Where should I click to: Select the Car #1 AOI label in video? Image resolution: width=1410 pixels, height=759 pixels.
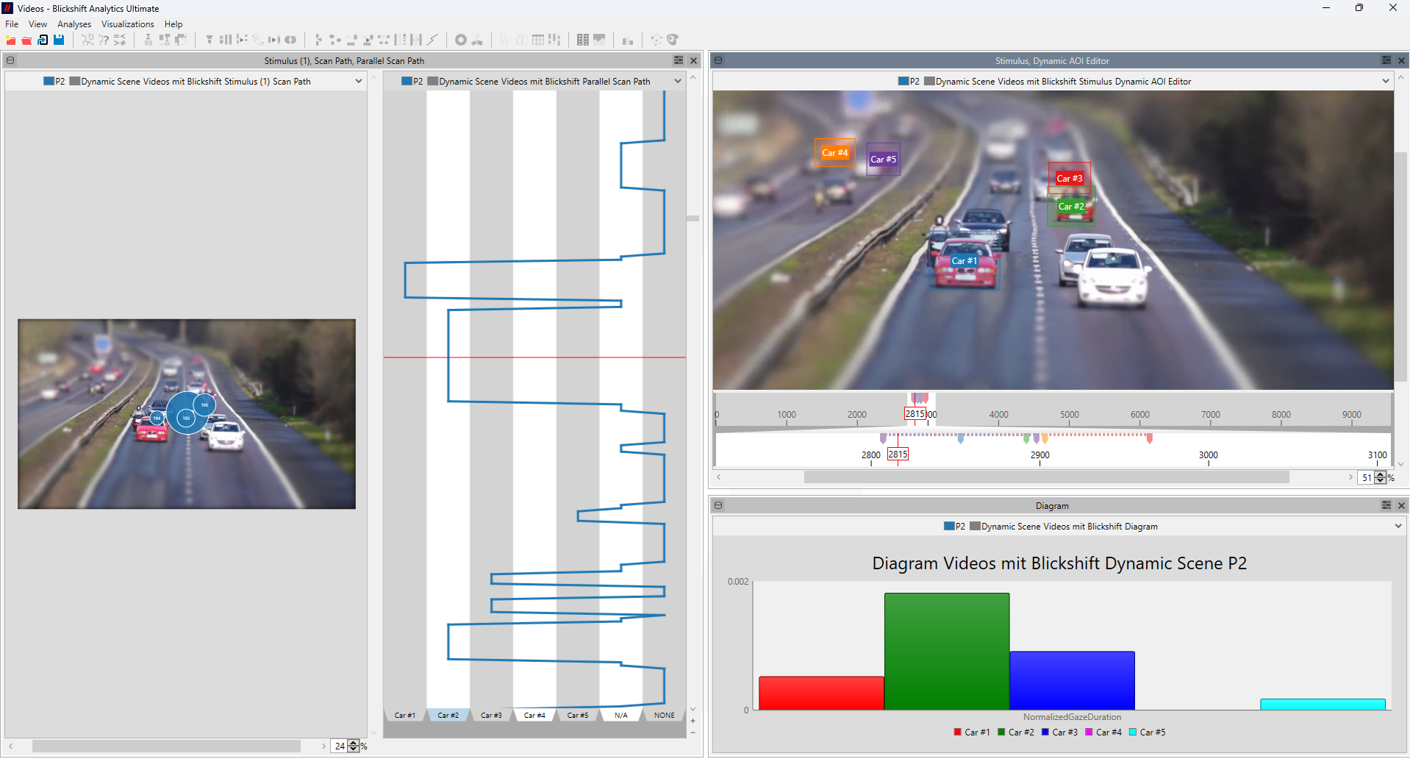[964, 260]
